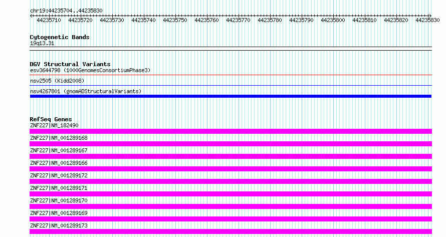The height and width of the screenshot is (237, 446).
Task: Click ruler position 44235760
Action: pos(206,20)
